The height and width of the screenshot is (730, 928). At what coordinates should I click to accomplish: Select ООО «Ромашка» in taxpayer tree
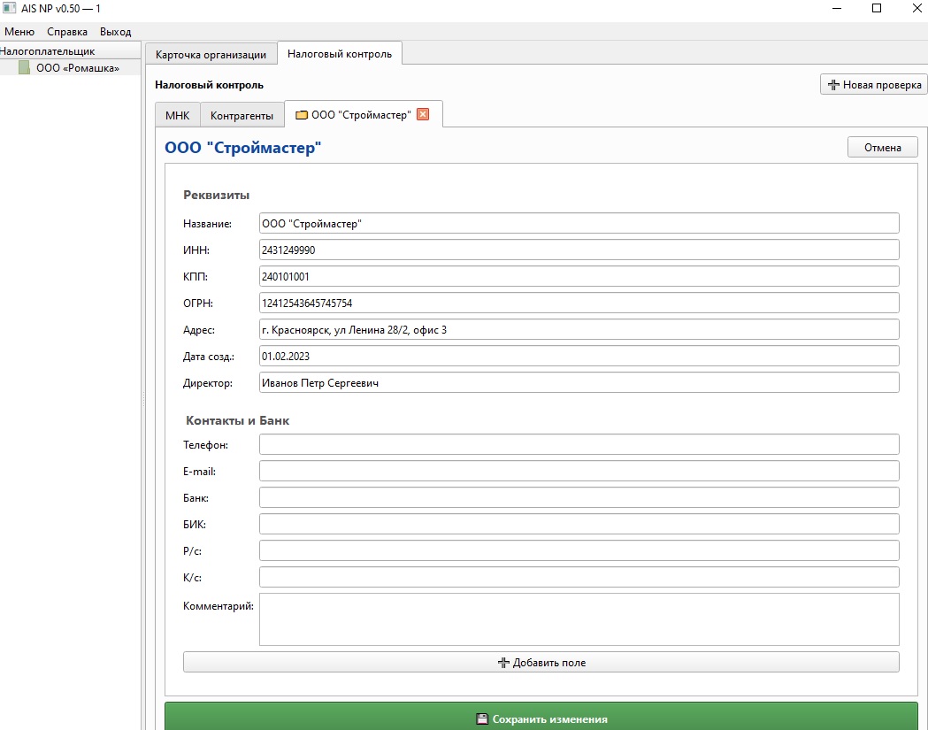78,68
